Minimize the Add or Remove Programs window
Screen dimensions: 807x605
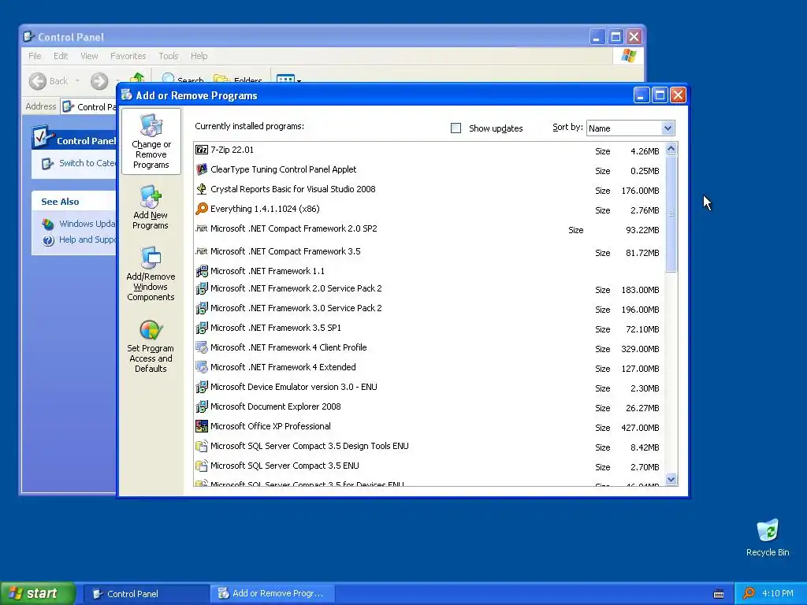click(642, 95)
